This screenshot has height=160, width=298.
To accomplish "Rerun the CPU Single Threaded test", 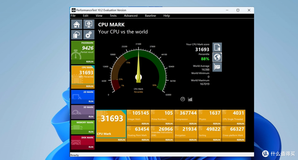I will [x=240, y=124].
